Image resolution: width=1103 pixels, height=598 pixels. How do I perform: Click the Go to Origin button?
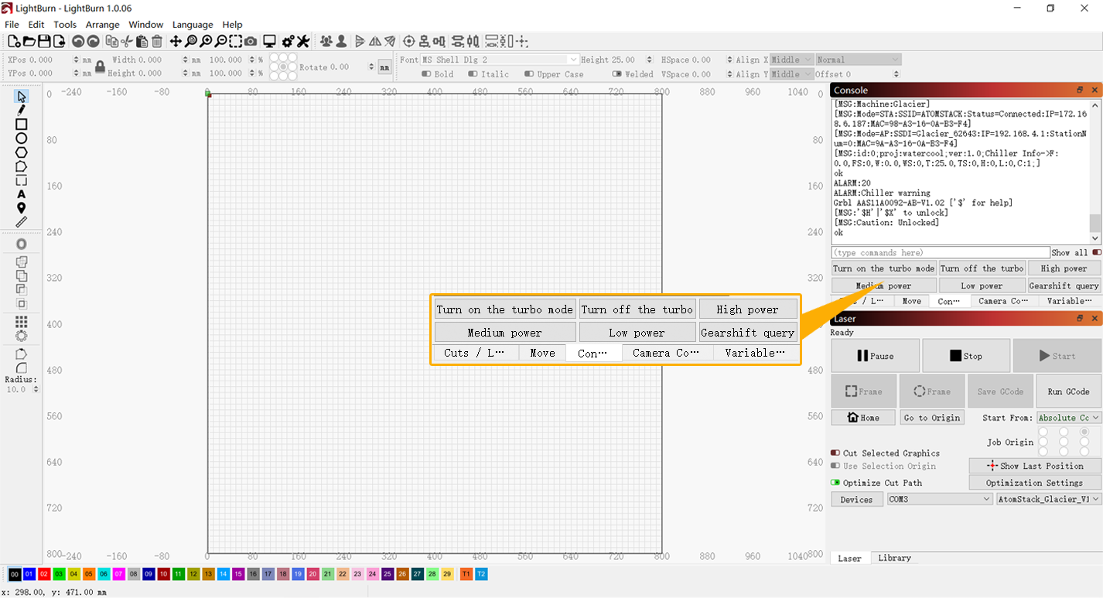pyautogui.click(x=932, y=418)
